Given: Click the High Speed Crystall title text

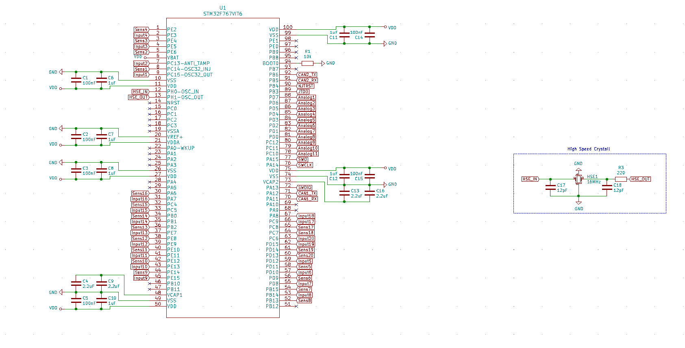Looking at the screenshot, I should point(589,149).
